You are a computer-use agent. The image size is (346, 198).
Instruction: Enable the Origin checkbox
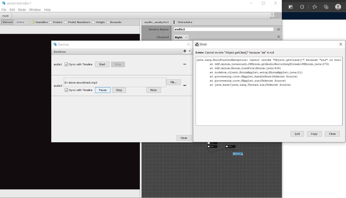[93, 22]
